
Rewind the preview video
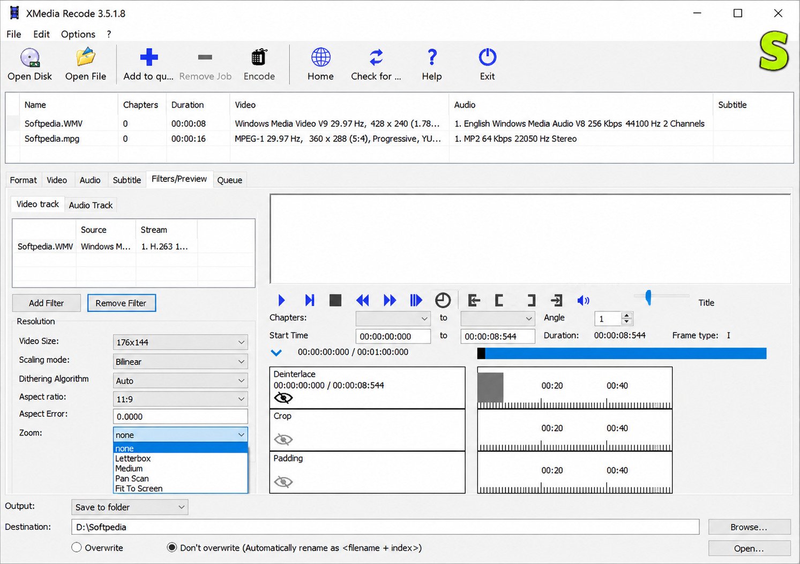click(363, 300)
